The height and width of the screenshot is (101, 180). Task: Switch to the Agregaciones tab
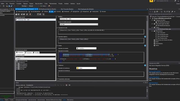pos(75,12)
